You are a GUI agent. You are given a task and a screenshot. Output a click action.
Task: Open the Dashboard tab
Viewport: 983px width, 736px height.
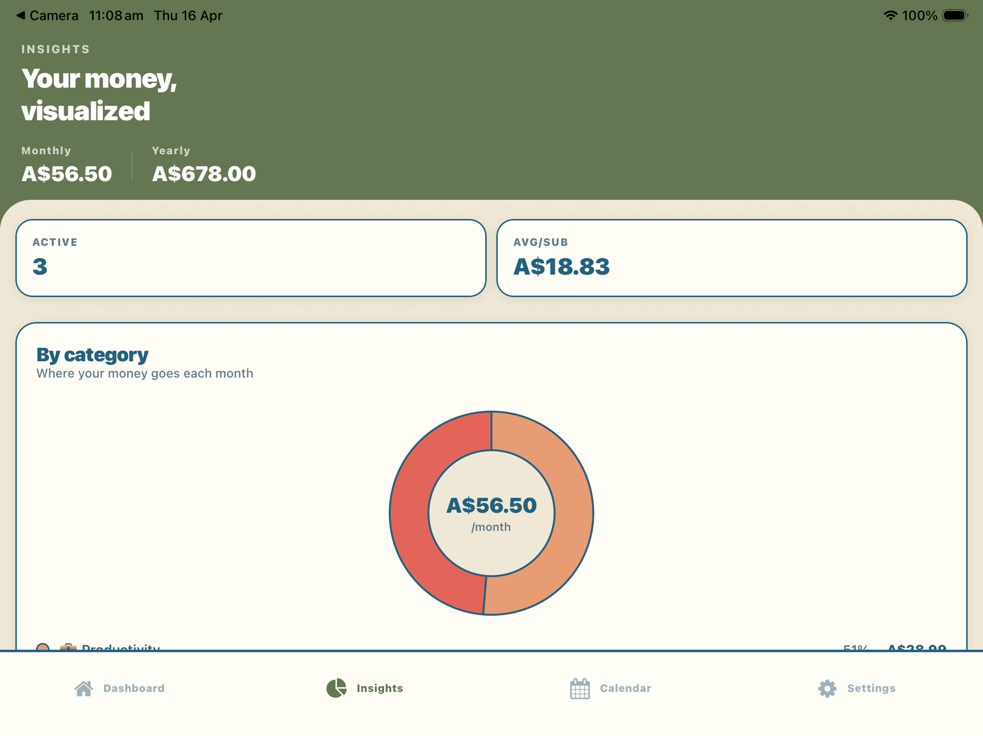[x=119, y=689]
